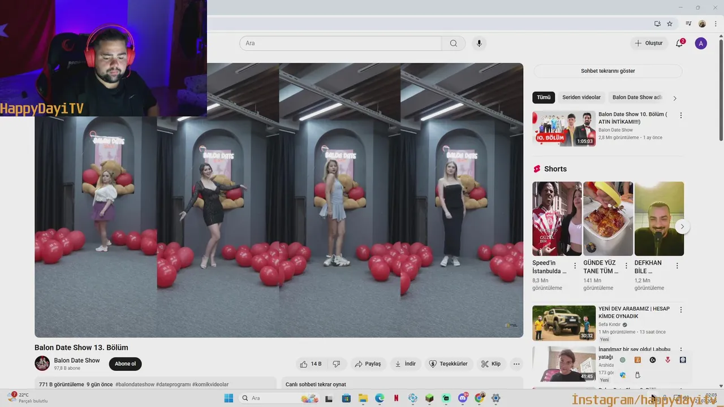Open options for DEFKHAN BİLE short
The width and height of the screenshot is (724, 407).
[x=677, y=266]
